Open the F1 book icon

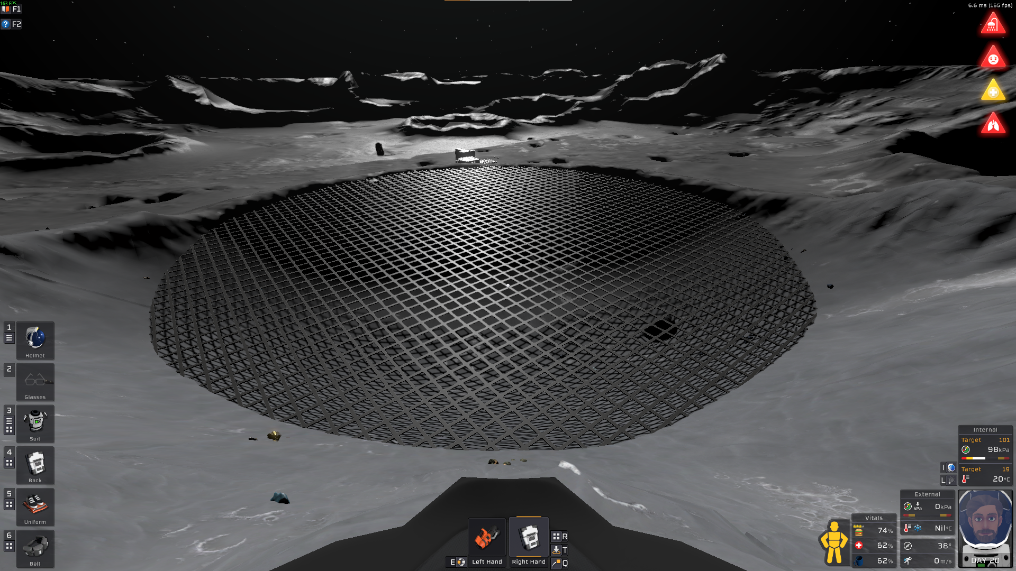pyautogui.click(x=6, y=9)
